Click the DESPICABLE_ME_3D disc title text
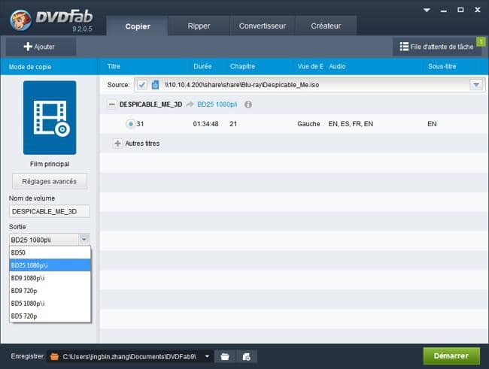 (151, 104)
